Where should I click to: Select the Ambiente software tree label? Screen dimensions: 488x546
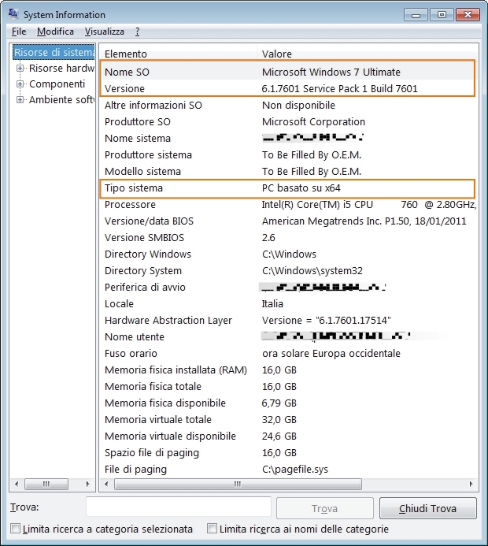pyautogui.click(x=61, y=99)
